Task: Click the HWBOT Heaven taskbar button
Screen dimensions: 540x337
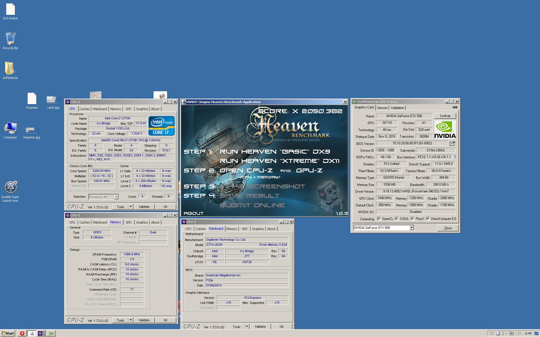Action: (32, 333)
